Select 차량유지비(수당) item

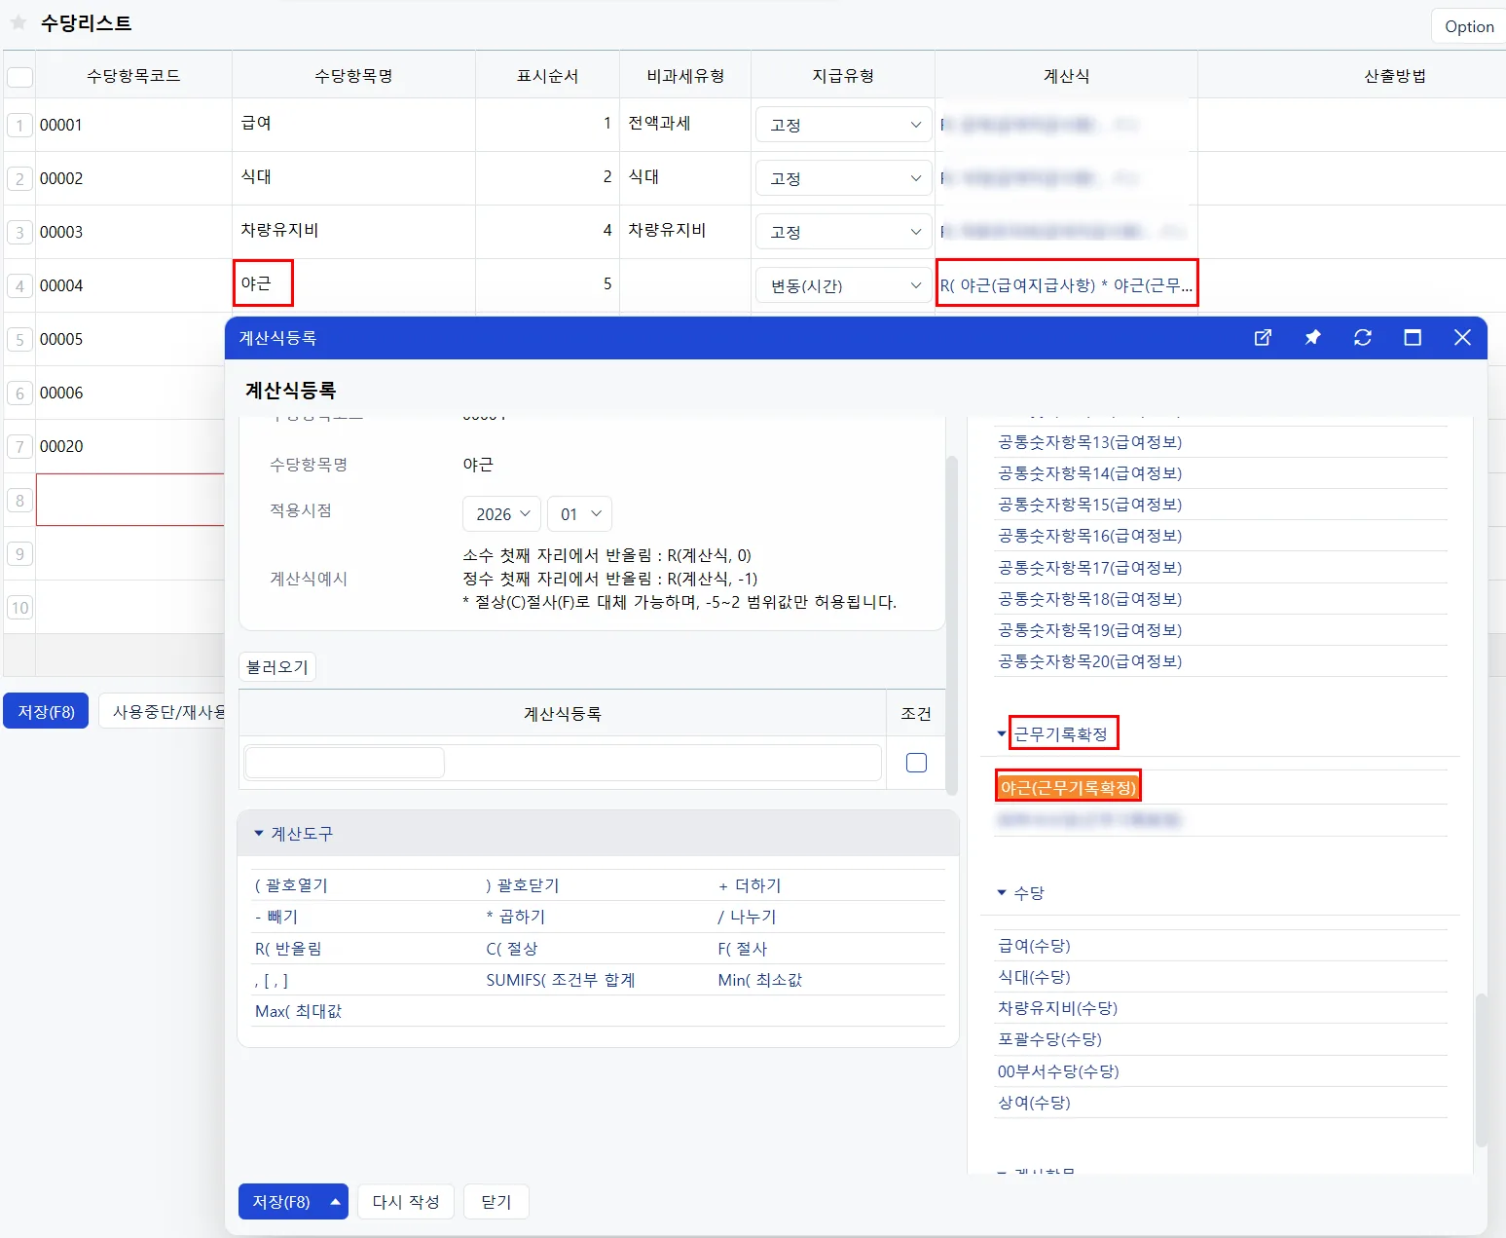tap(1057, 1008)
